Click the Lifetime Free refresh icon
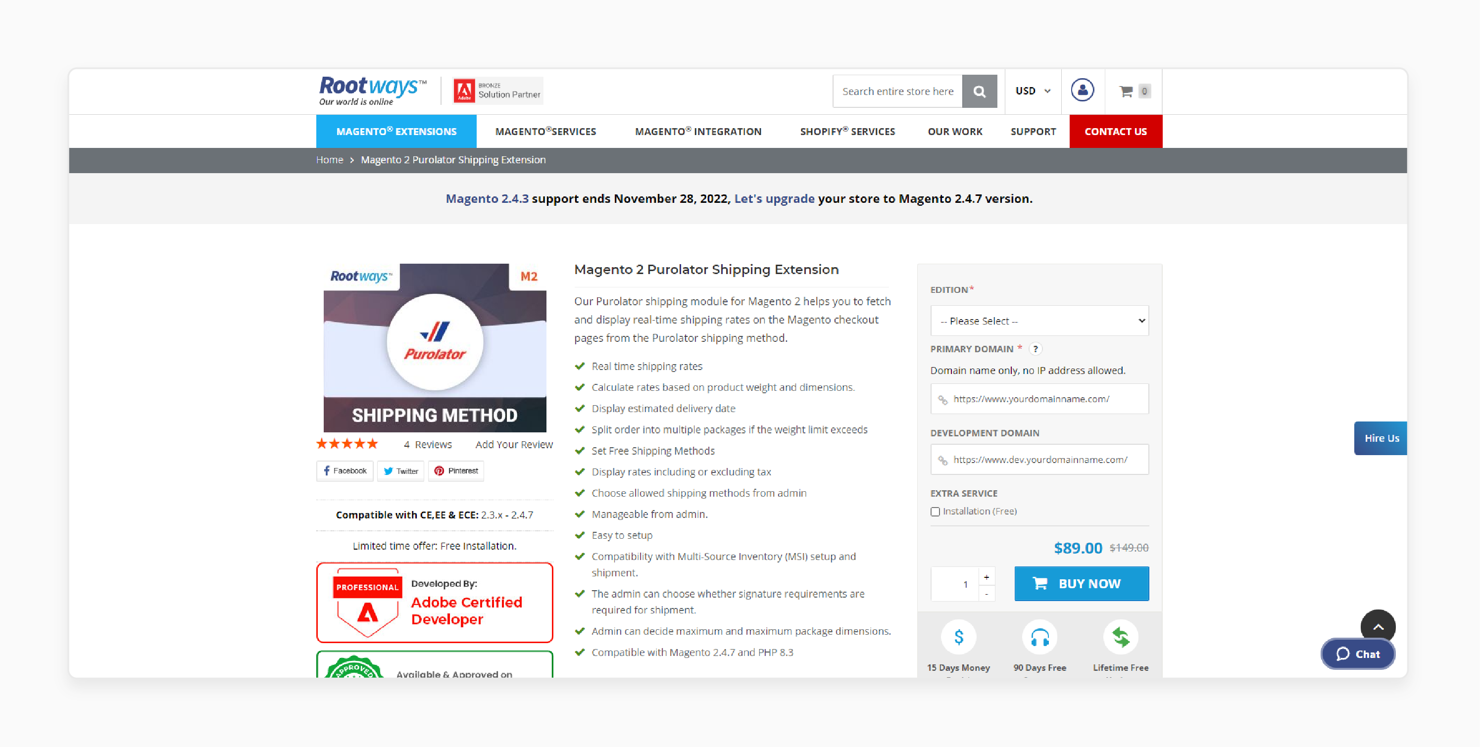This screenshot has width=1480, height=747. (x=1120, y=637)
